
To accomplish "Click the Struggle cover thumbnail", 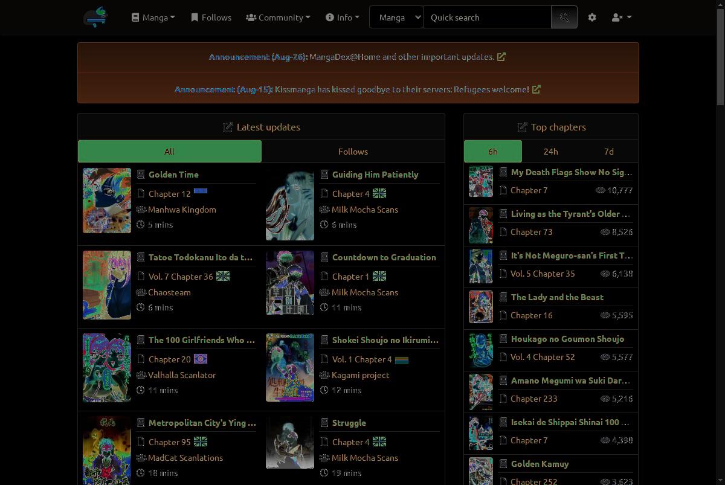I will tap(290, 442).
